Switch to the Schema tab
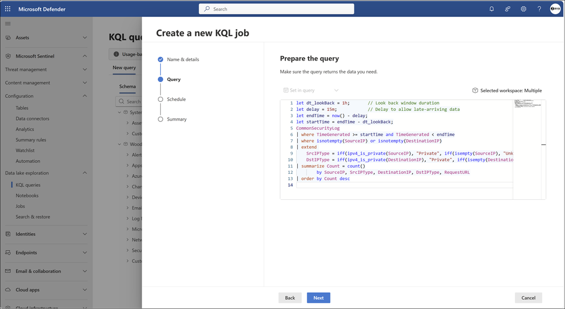This screenshot has width=565, height=309. [127, 87]
